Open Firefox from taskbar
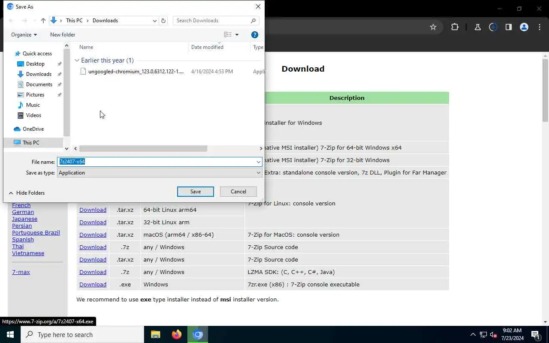This screenshot has width=549, height=343. 176,334
